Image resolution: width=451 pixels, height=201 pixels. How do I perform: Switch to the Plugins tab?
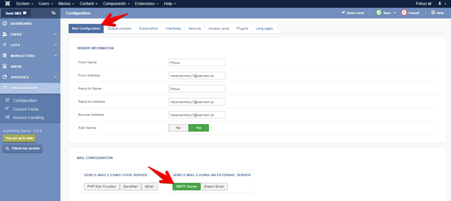[242, 29]
